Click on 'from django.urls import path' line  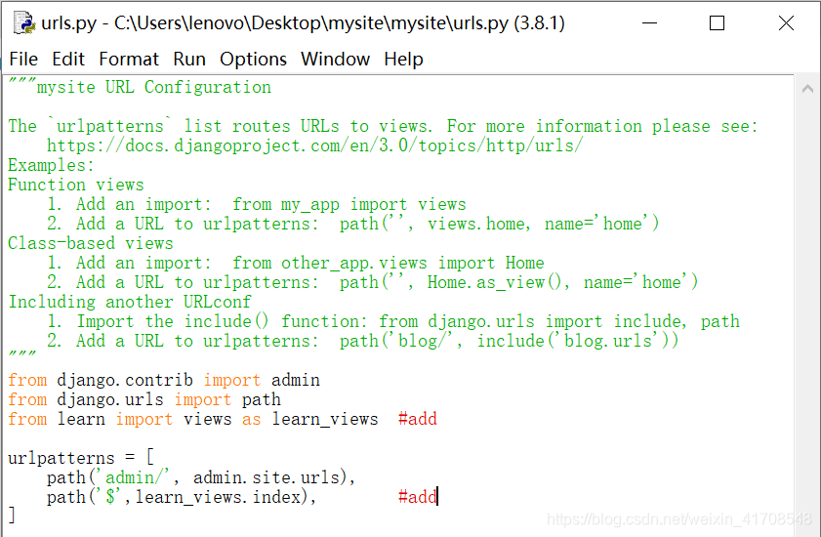pyautogui.click(x=144, y=399)
